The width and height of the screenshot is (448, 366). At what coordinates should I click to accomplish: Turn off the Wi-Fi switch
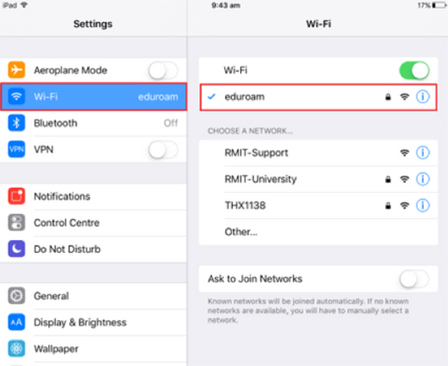coord(415,71)
